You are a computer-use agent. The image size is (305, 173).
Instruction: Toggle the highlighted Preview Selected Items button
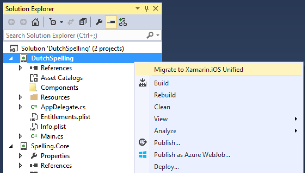click(x=111, y=22)
